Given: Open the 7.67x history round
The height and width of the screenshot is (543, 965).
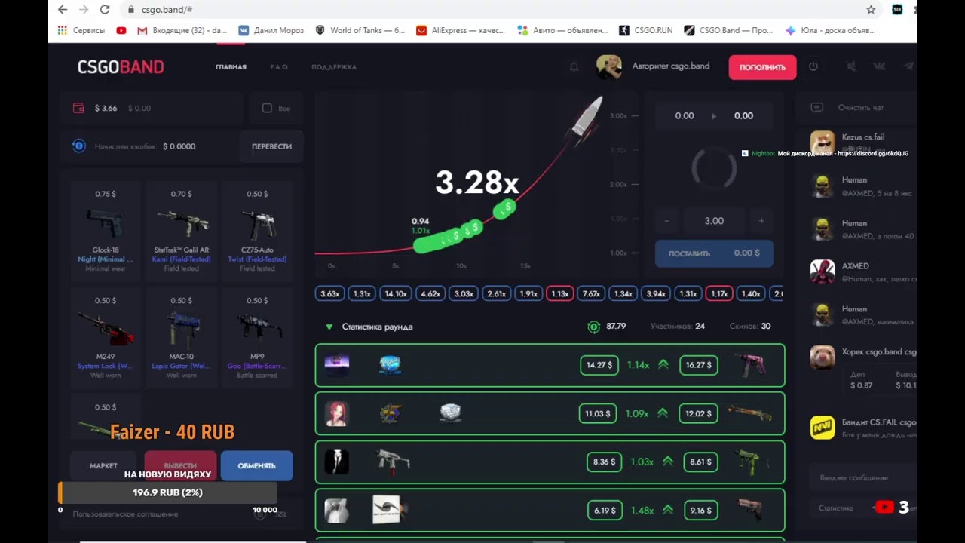Looking at the screenshot, I should (x=592, y=294).
